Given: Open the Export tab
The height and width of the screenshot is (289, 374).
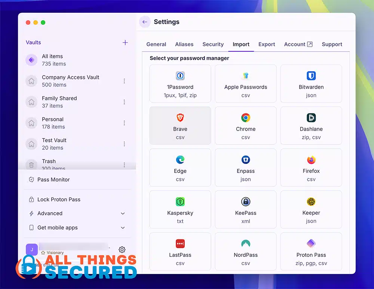Looking at the screenshot, I should [x=267, y=44].
